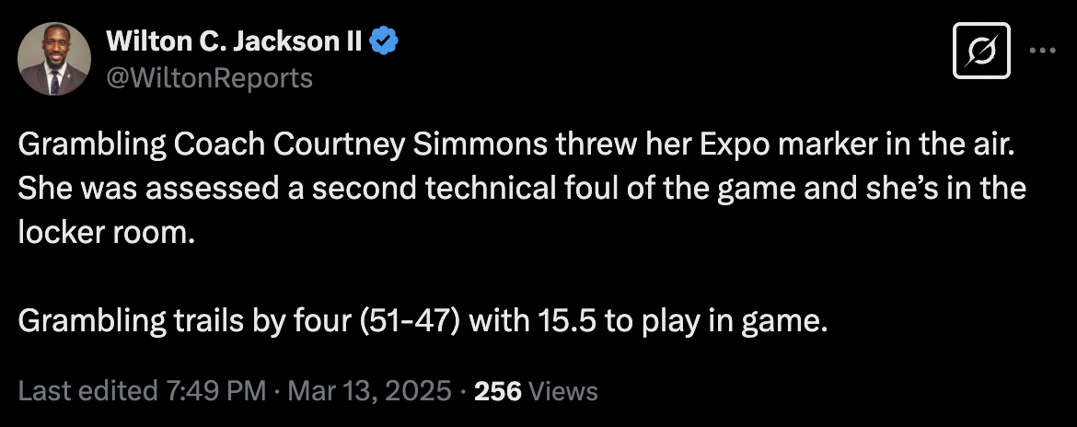
Task: View edit history via "Last edited"
Action: pos(87,391)
